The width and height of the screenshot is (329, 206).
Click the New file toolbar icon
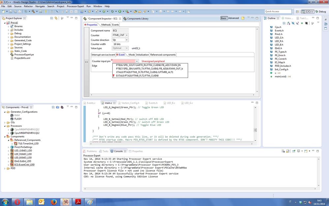tap(4, 11)
